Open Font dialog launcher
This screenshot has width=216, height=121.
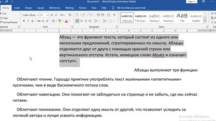[72, 27]
